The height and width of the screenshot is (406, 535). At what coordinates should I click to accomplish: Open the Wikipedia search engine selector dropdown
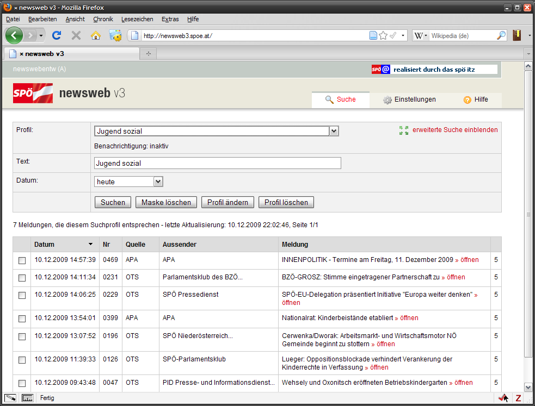point(420,35)
